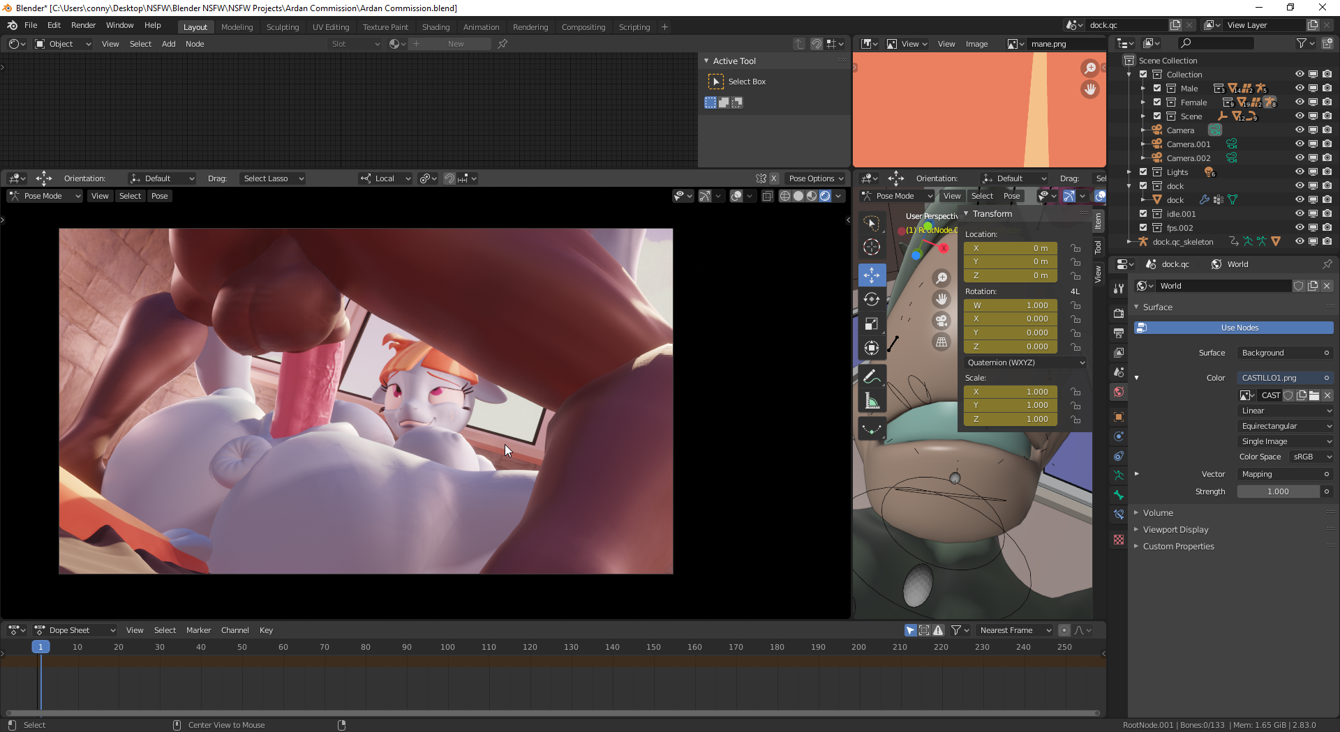
Task: Open the World properties tab icon
Action: point(1119,392)
